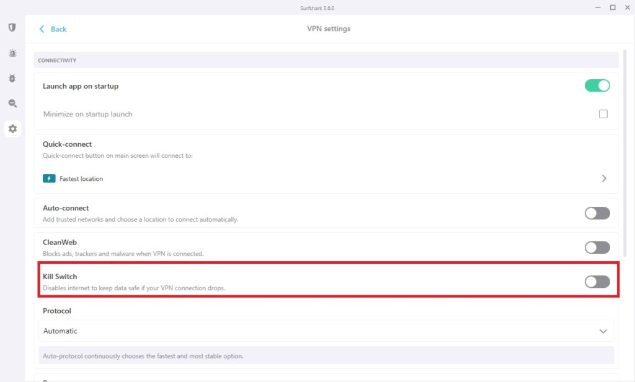635x382 pixels.
Task: Close the Surfshark window
Action: (628, 7)
